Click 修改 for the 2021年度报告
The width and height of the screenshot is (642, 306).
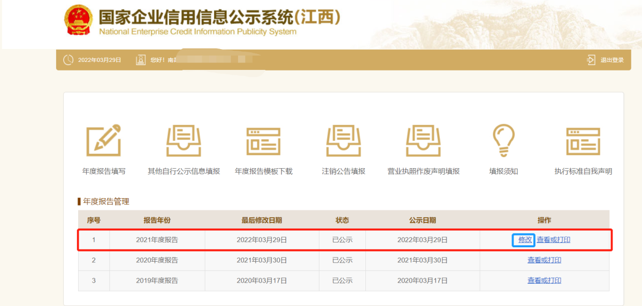(x=525, y=240)
